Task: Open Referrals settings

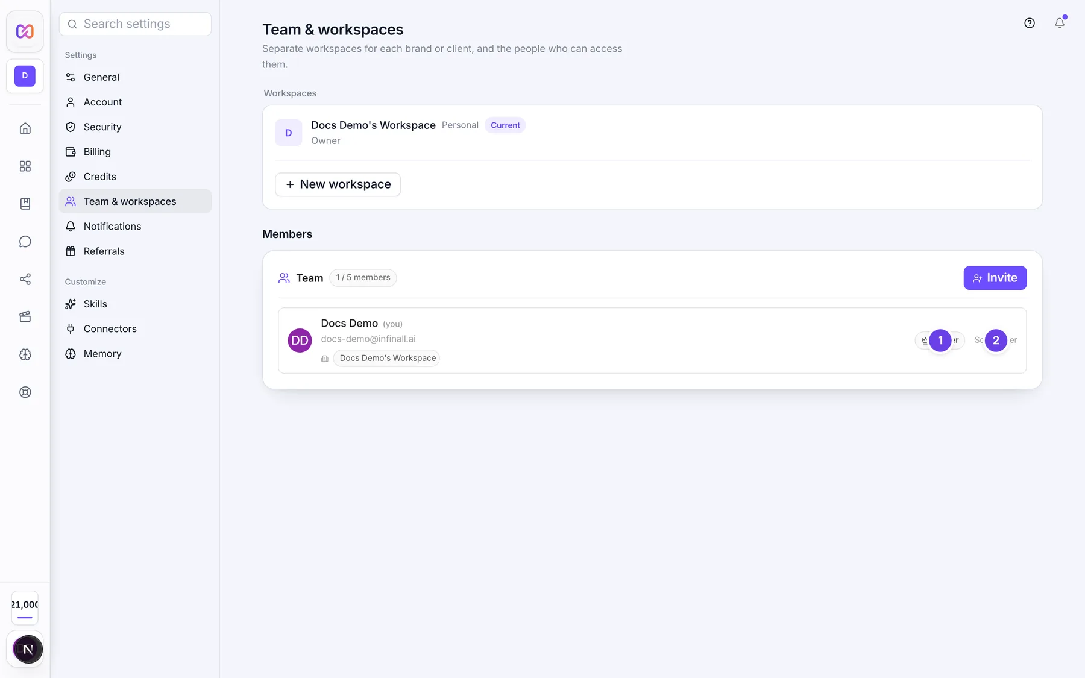Action: click(135, 251)
